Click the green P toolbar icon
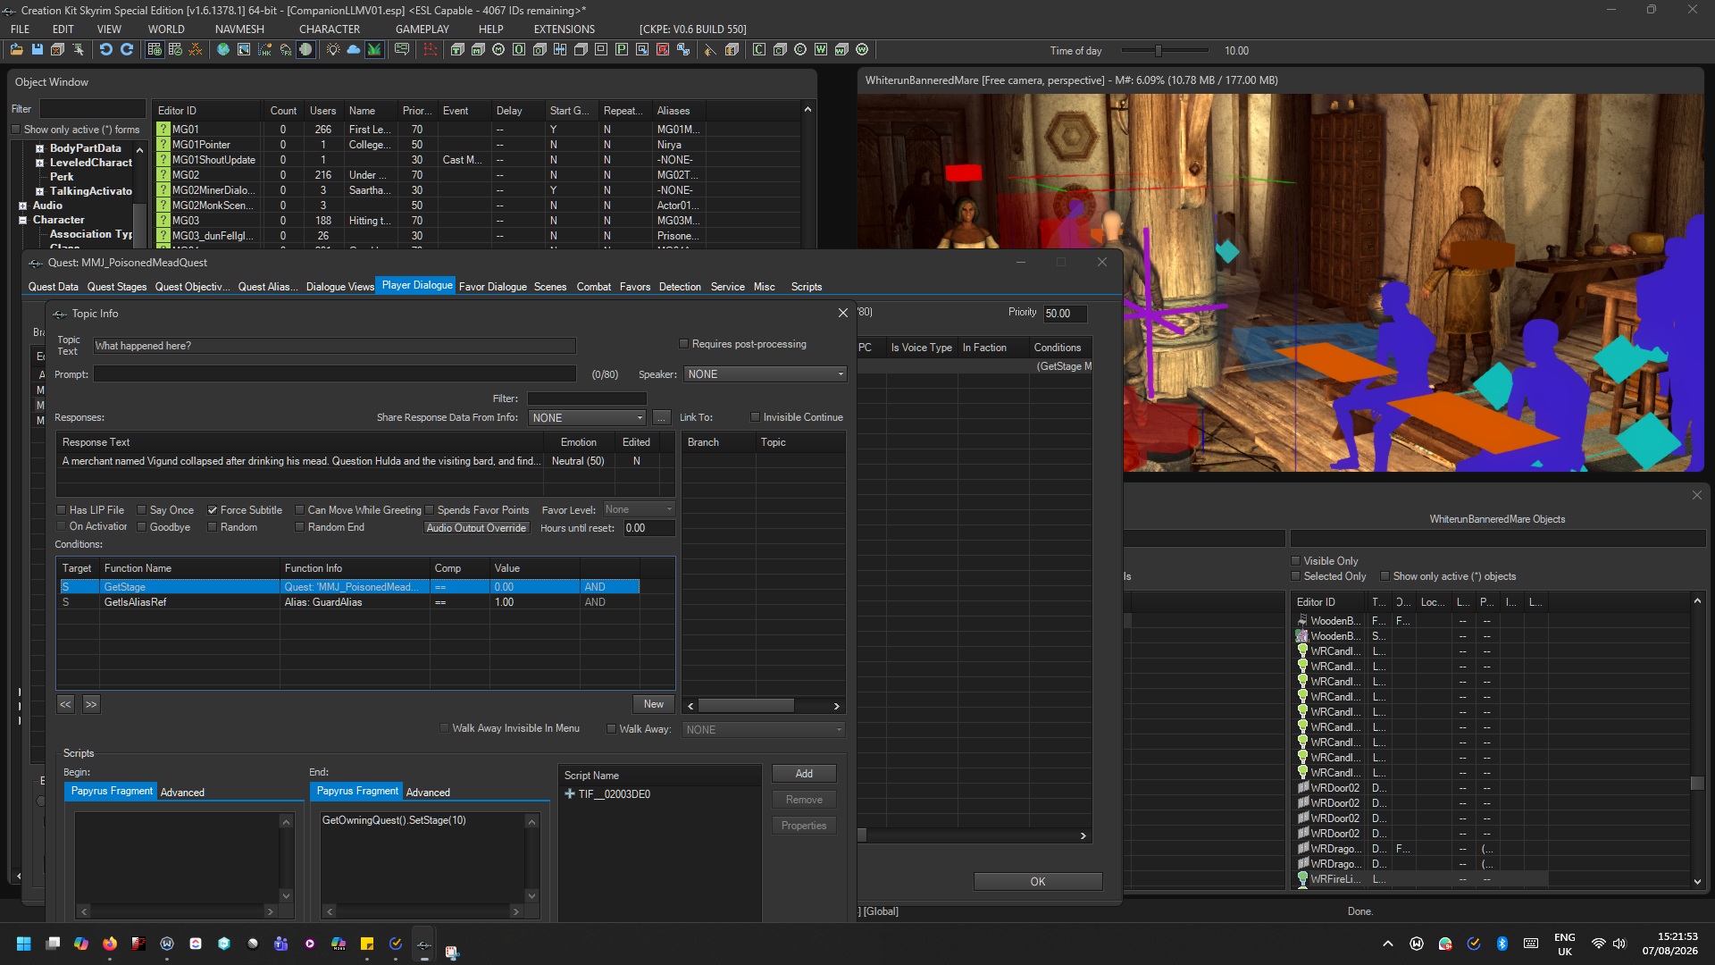1715x965 pixels. (622, 50)
